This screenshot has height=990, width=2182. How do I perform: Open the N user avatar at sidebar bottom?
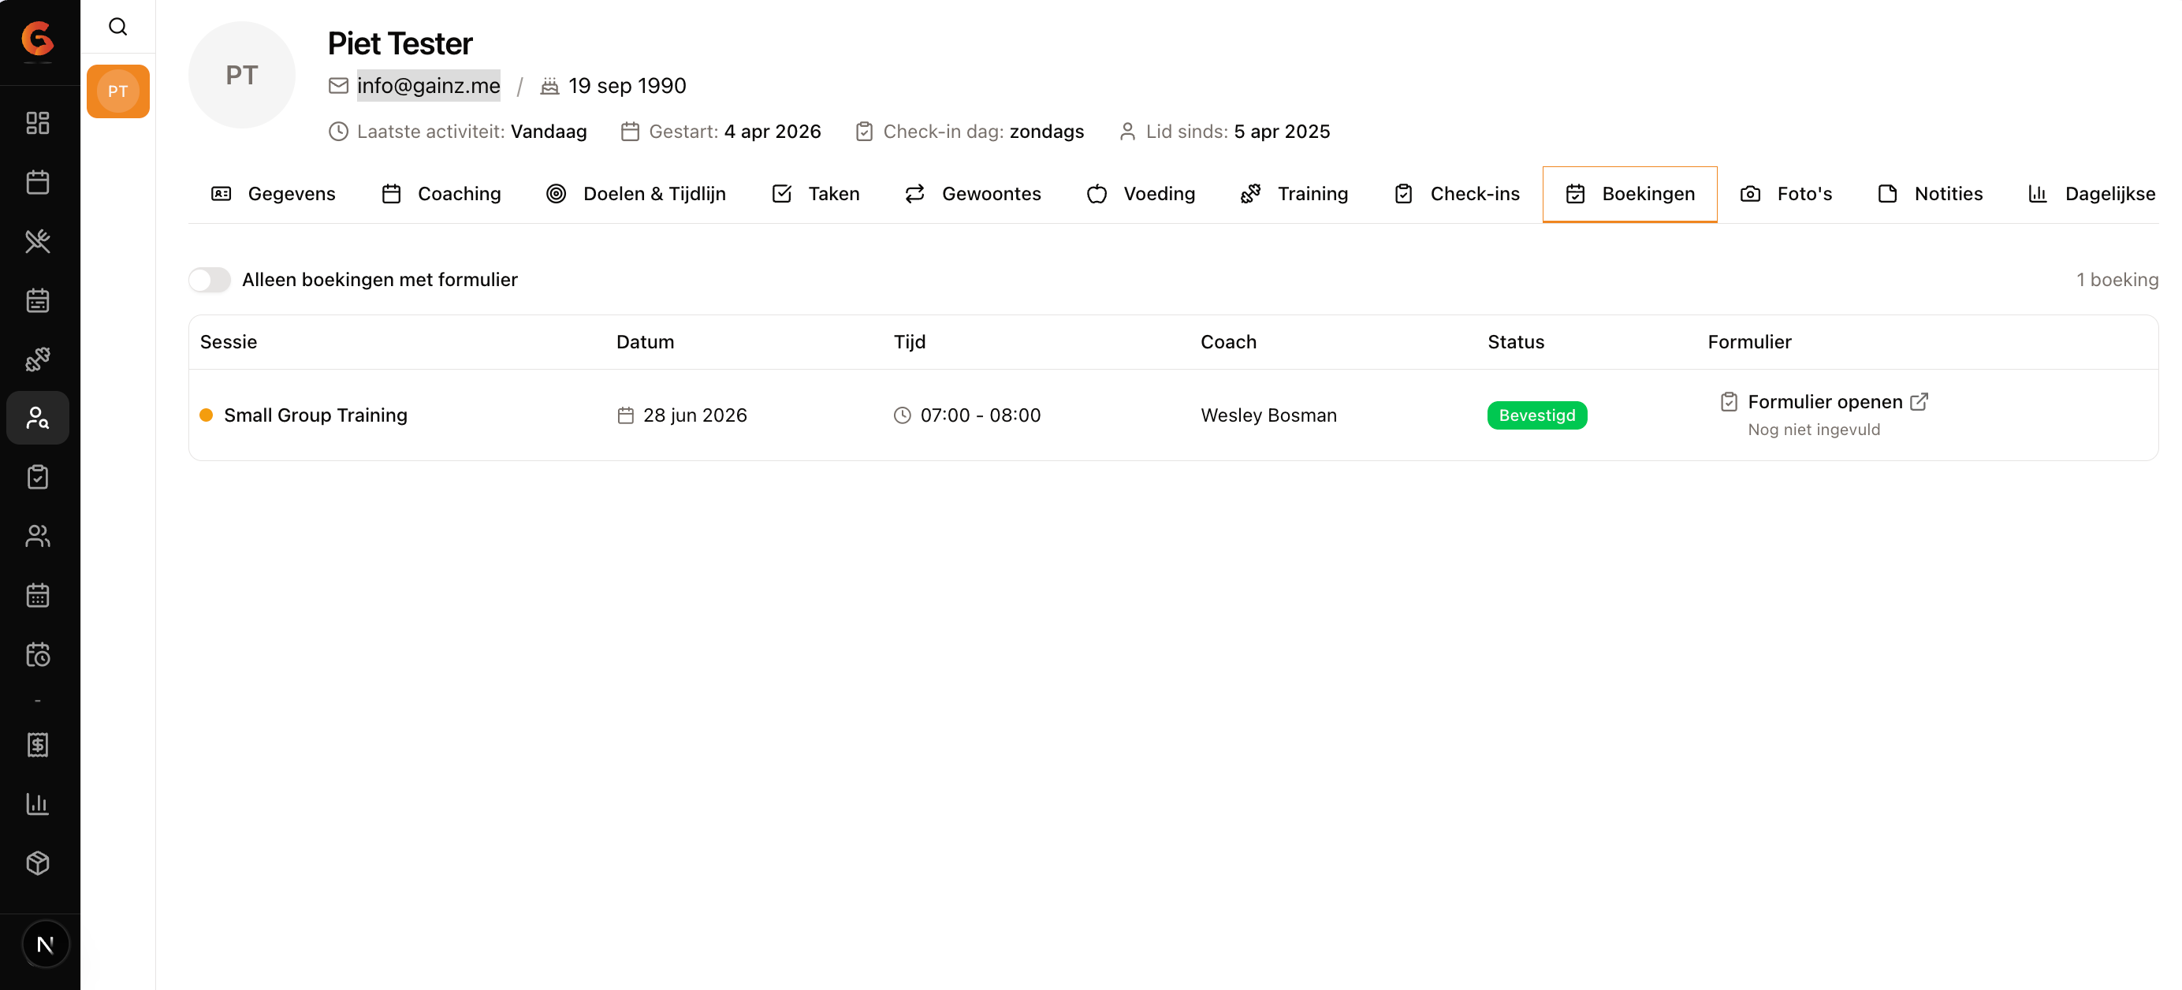[x=46, y=943]
